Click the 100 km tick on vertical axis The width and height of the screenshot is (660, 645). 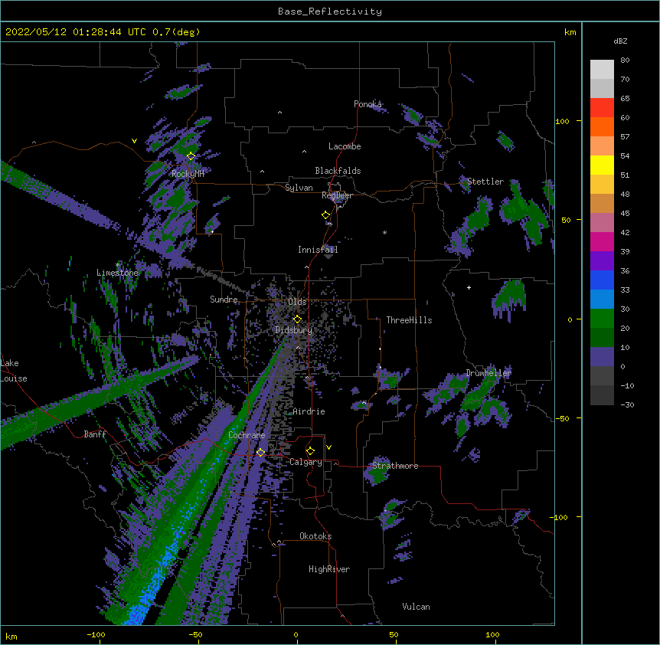[x=562, y=121]
